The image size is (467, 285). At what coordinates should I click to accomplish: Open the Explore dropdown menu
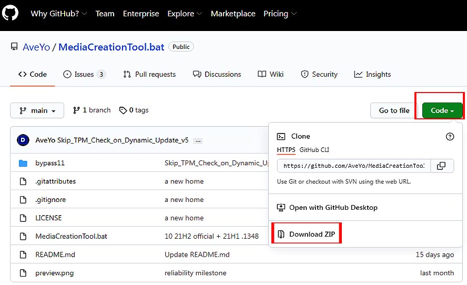[x=185, y=14]
